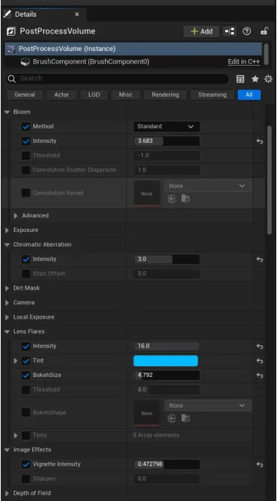This screenshot has height=501, width=277.
Task: Reset Chromatic Aberration Intensity to default
Action: pos(260,260)
